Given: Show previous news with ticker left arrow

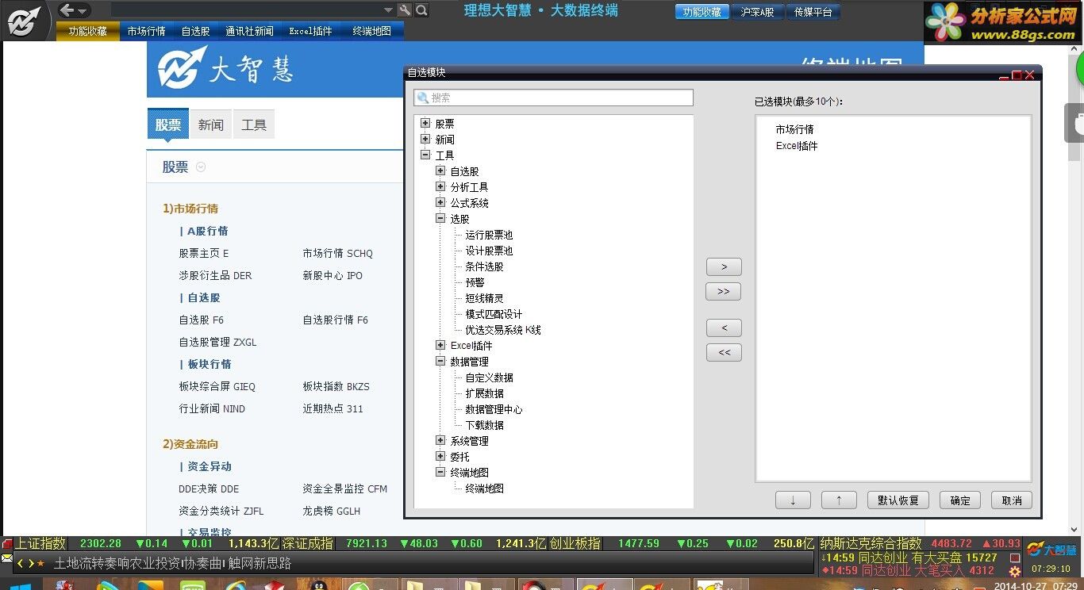Looking at the screenshot, I should (x=21, y=564).
